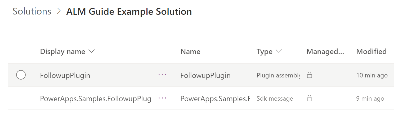The height and width of the screenshot is (113, 394).
Task: Click the Plugin assembly type cell
Action: click(278, 76)
